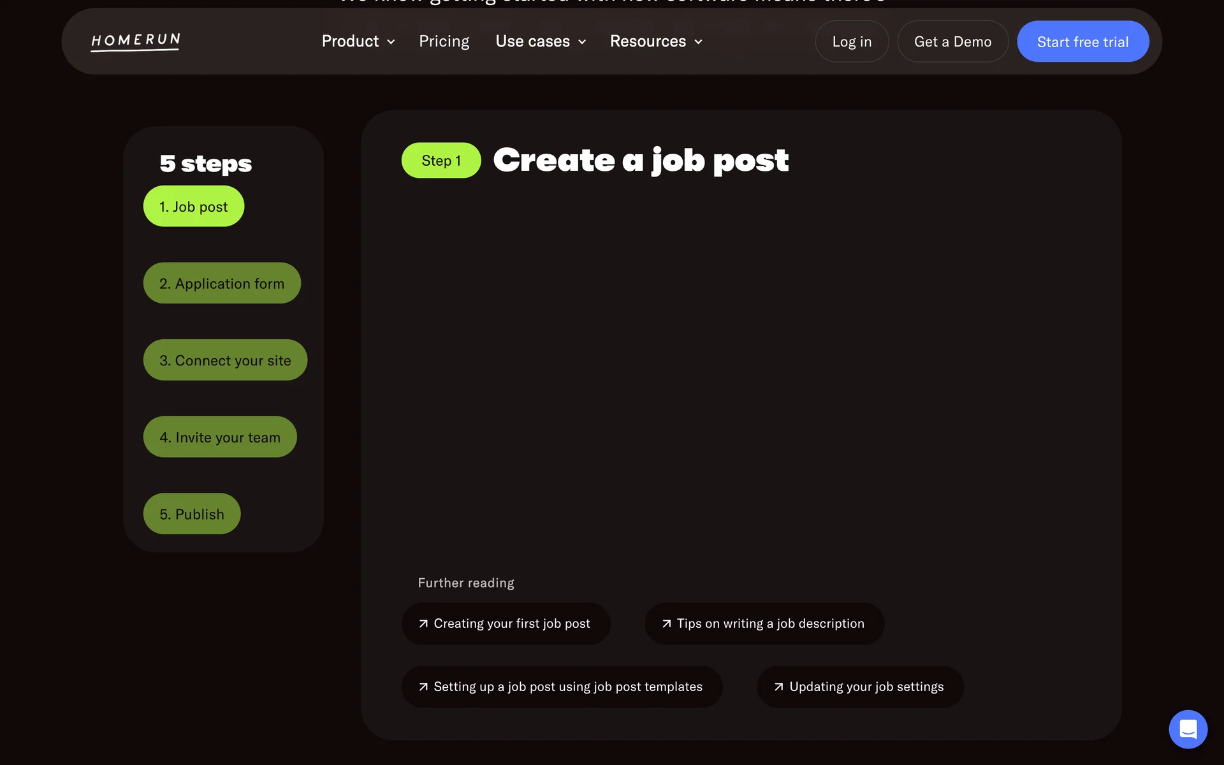The image size is (1224, 765).
Task: Expand the Product dropdown chevron
Action: point(391,42)
